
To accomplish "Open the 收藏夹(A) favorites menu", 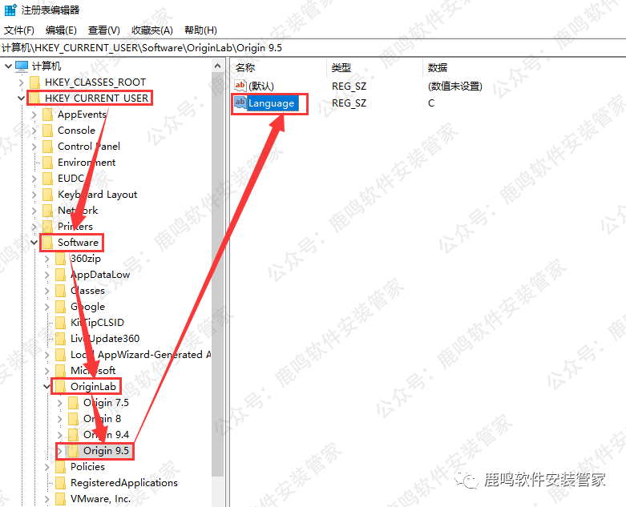I will (x=151, y=30).
